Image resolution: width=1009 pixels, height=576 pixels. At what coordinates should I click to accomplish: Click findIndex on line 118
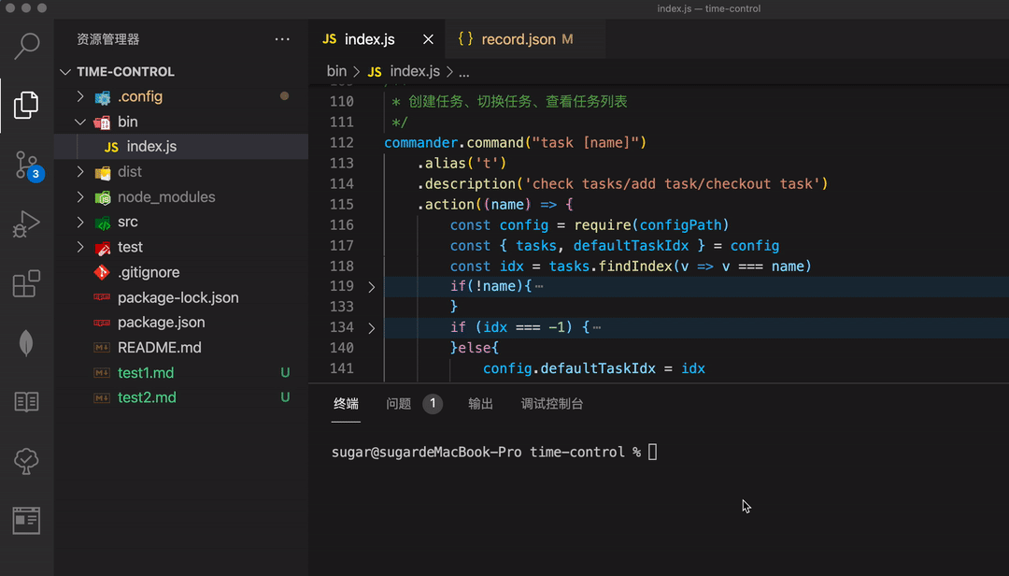coord(635,266)
